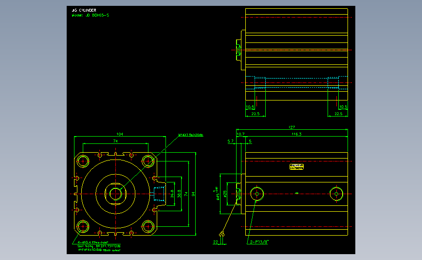Viewport: 422px width, 260px height.
Task: Select the right '22.5' dimension in top view
Action: pos(338,114)
